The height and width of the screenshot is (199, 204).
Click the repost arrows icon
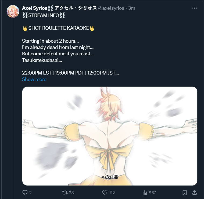pyautogui.click(x=65, y=193)
